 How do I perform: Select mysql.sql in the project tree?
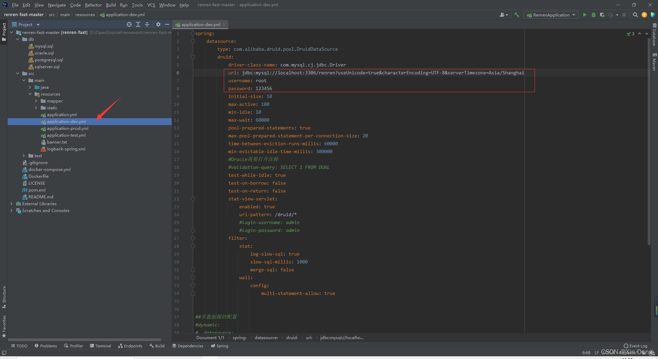coord(44,46)
